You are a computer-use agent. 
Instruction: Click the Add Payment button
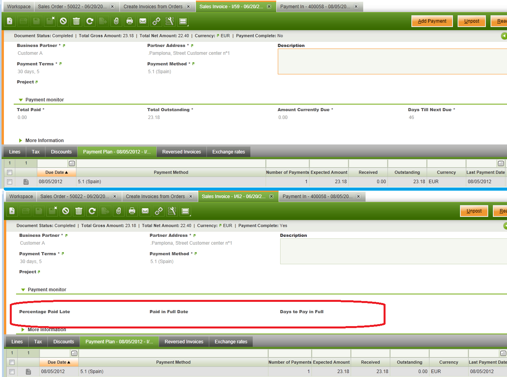[x=432, y=21]
